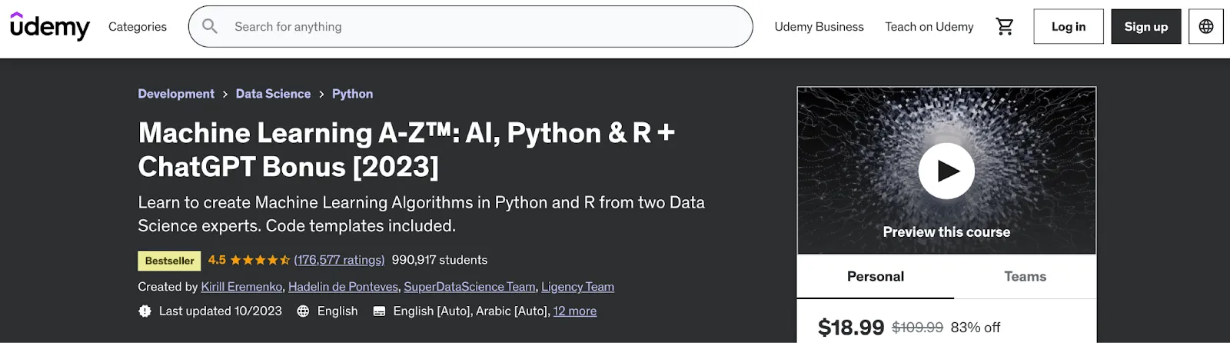Image resolution: width=1230 pixels, height=343 pixels.
Task: Click the Udemy logo
Action: pos(50,26)
